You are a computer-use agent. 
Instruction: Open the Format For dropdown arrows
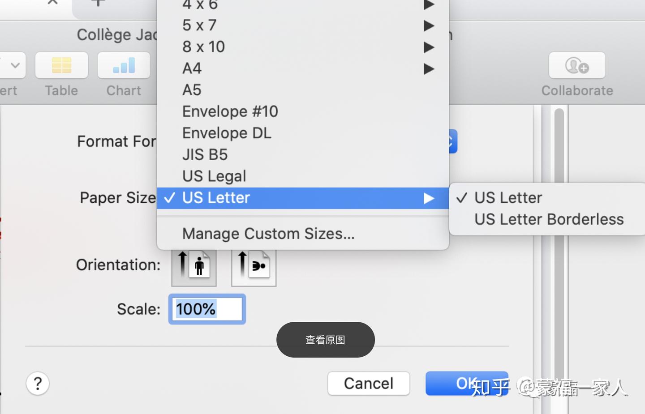pyautogui.click(x=452, y=141)
